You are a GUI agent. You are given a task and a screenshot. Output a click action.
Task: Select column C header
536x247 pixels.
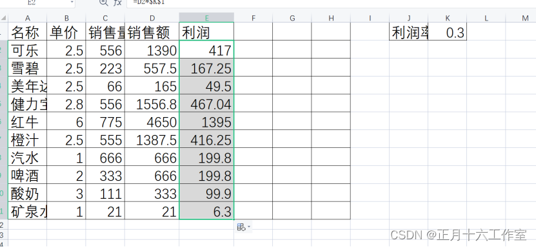[x=105, y=18]
